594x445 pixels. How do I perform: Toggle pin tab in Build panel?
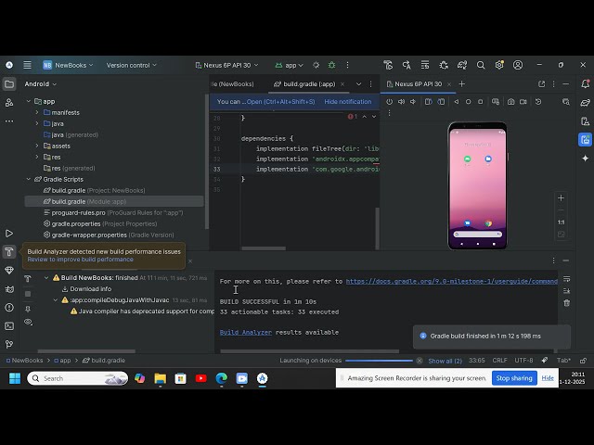28,309
